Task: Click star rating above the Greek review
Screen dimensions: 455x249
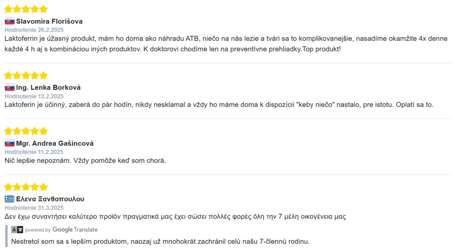Action: [26, 187]
